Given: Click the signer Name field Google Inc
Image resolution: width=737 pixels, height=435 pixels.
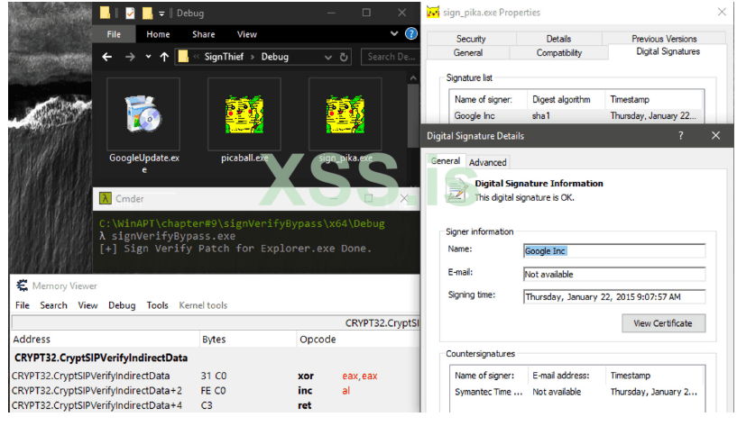Looking at the screenshot, I should point(614,250).
